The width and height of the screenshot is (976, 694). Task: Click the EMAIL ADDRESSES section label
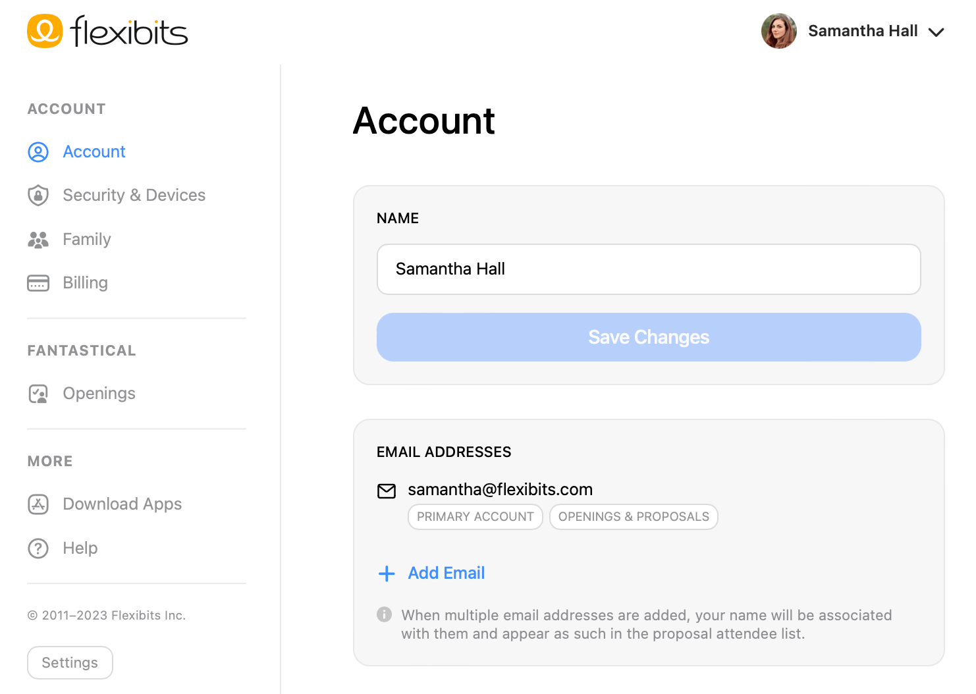pos(444,452)
